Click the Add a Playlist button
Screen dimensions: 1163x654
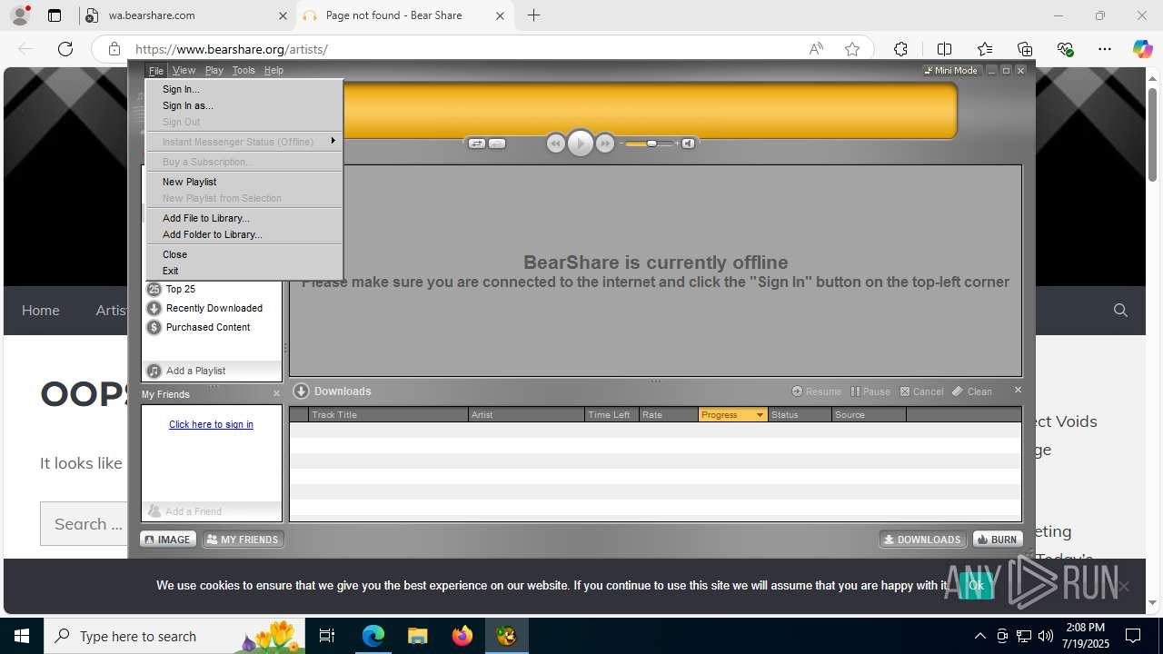tap(212, 371)
